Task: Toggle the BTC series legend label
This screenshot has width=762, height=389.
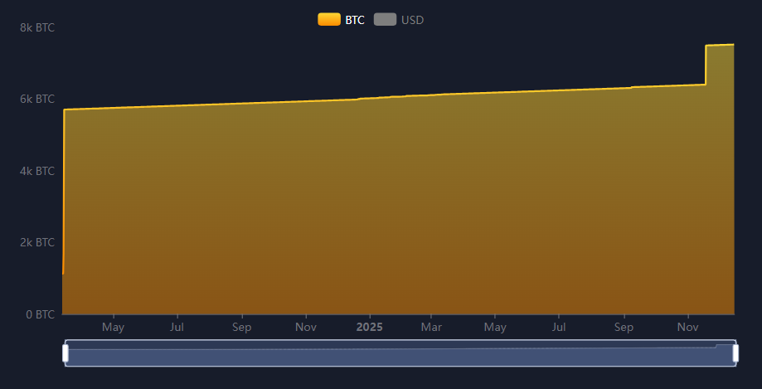Action: pos(355,20)
